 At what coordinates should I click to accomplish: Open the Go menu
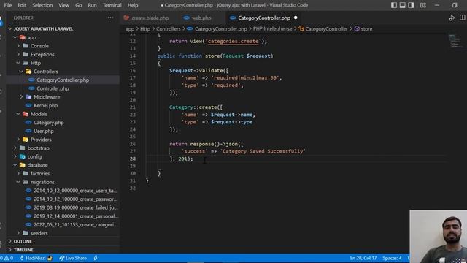click(78, 5)
